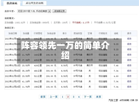Viewport: 139px width, 102px height.
Task: Click the 481公里 mileage cell
Action: (38, 71)
